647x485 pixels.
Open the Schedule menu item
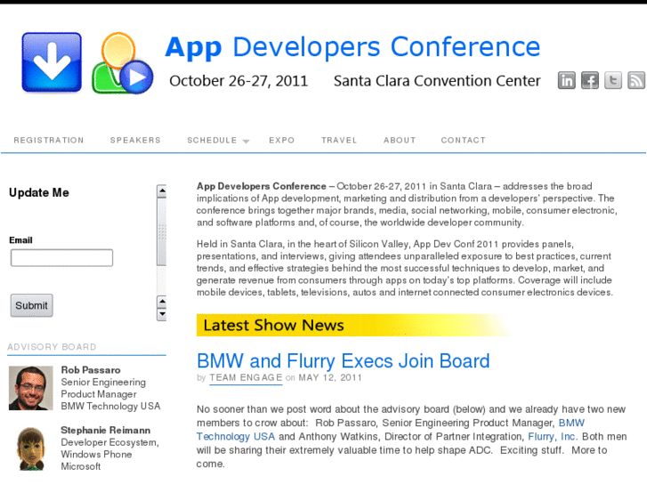[x=212, y=141]
